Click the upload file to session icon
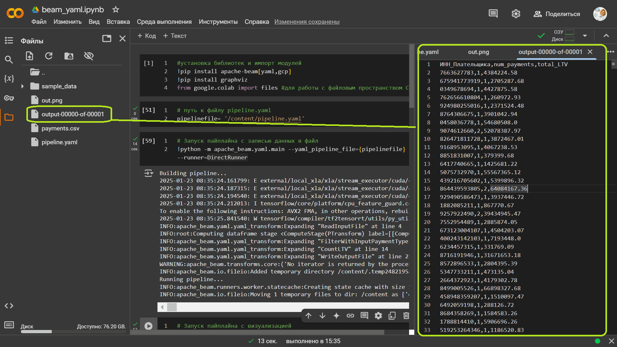The image size is (617, 347). [30, 56]
